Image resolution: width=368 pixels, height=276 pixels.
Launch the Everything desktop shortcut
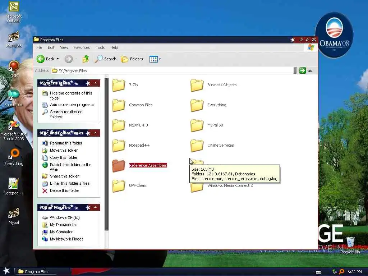(x=14, y=157)
